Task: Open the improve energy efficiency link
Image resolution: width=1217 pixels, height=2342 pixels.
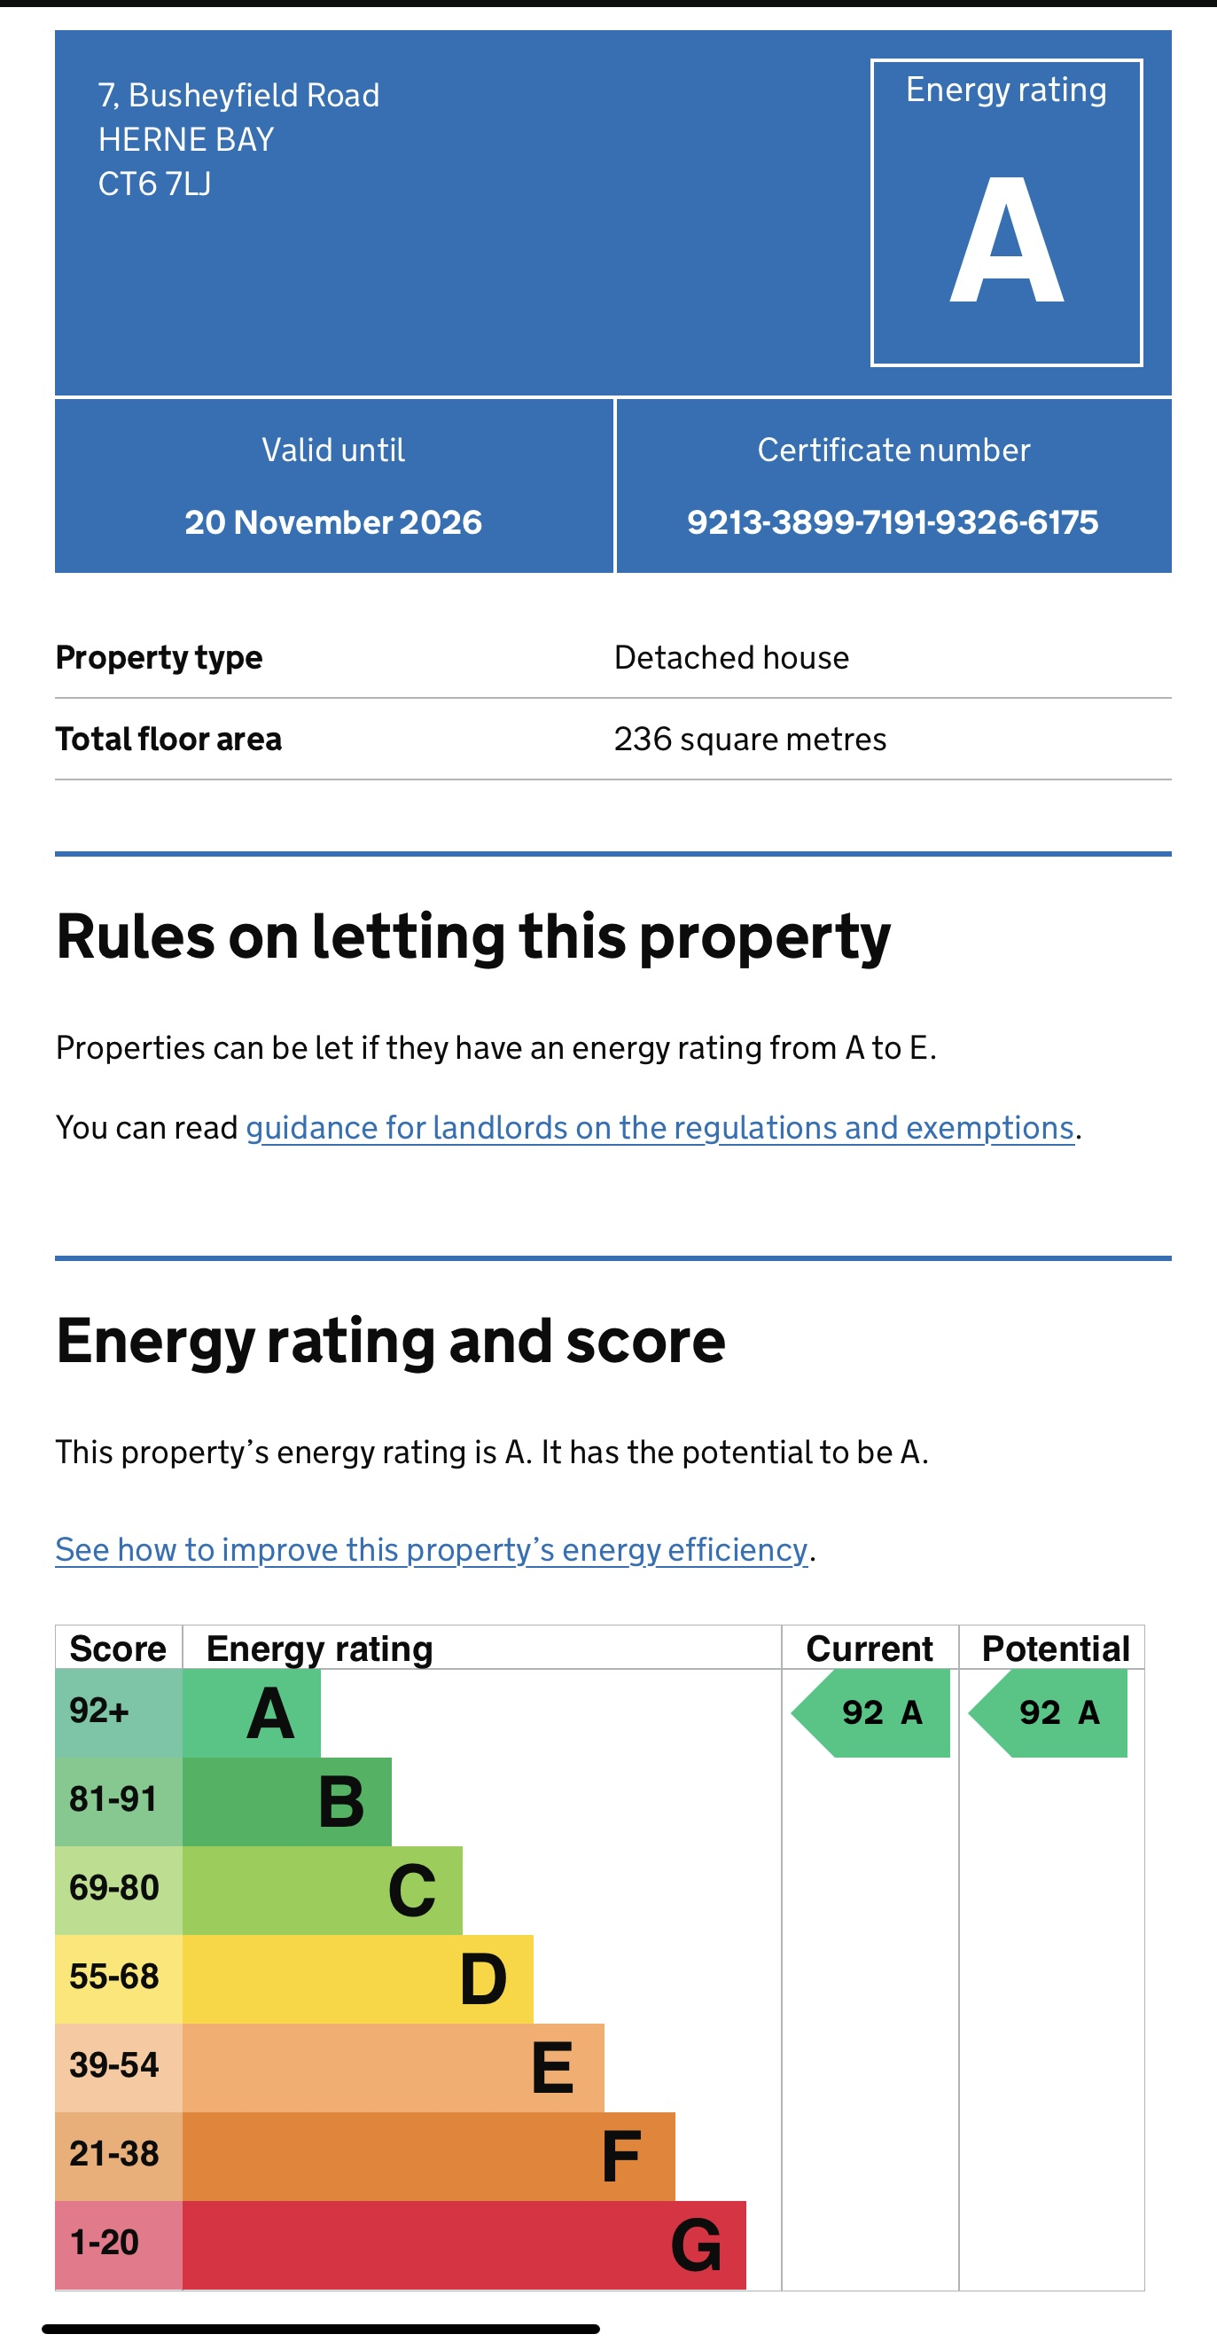Action: point(431,1549)
